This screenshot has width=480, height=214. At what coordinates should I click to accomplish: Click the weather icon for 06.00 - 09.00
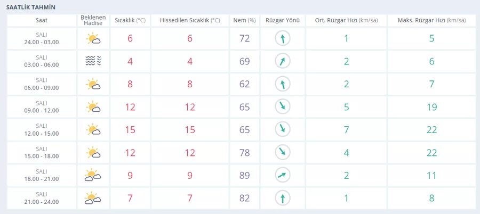93,84
